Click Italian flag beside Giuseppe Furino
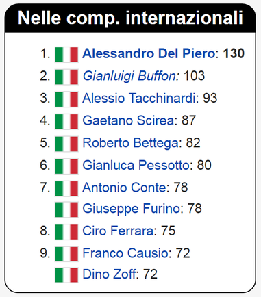The height and width of the screenshot is (297, 261). pyautogui.click(x=66, y=209)
